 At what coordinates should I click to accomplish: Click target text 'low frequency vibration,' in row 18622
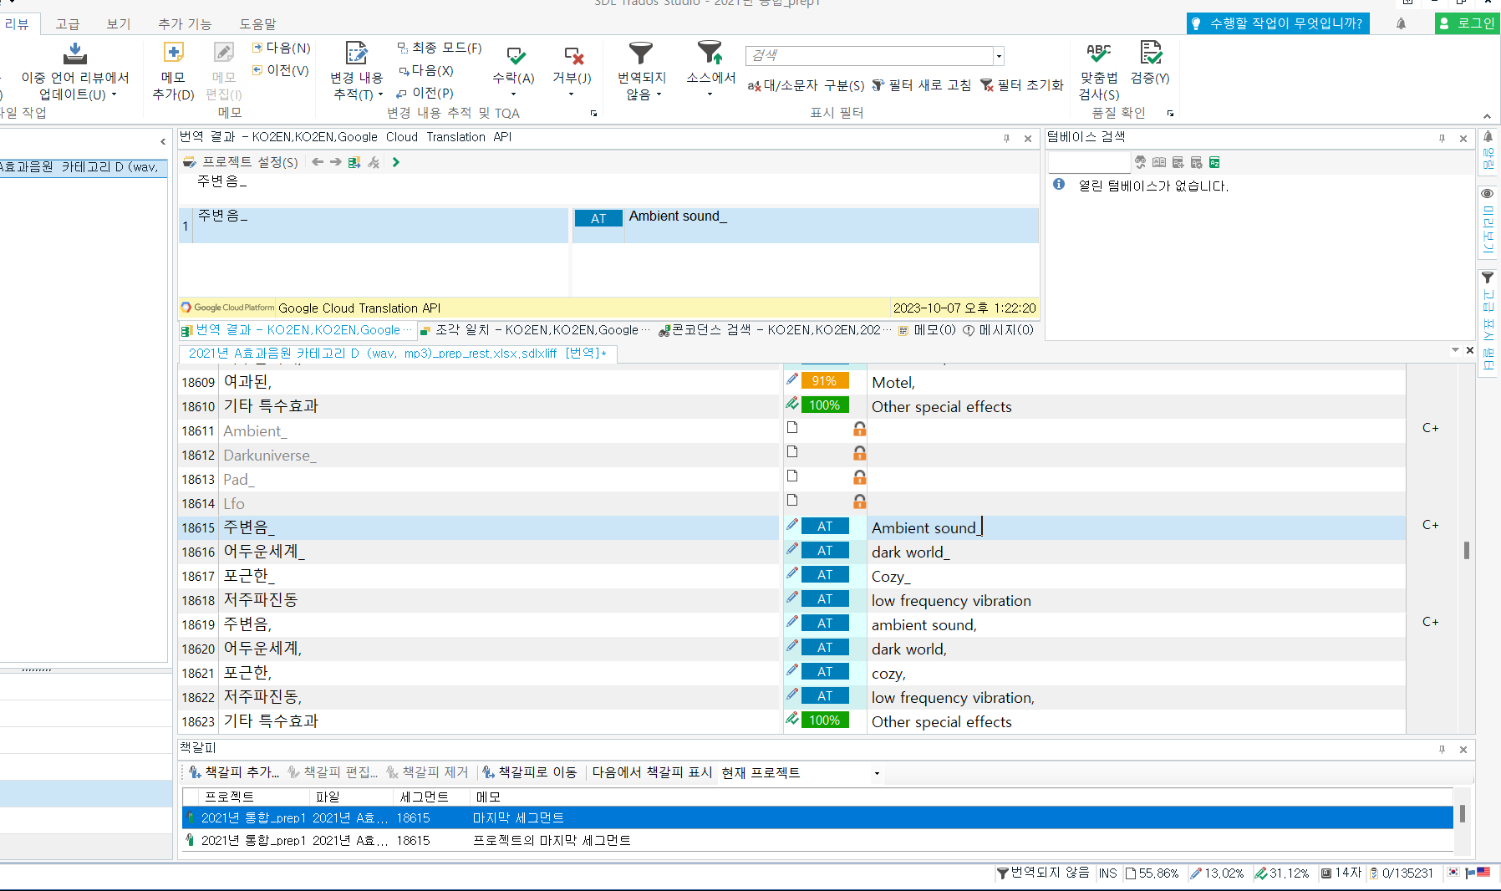953,698
